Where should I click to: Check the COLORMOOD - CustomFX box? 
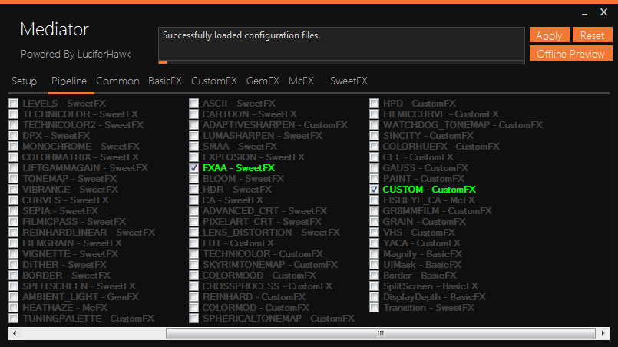pos(194,276)
